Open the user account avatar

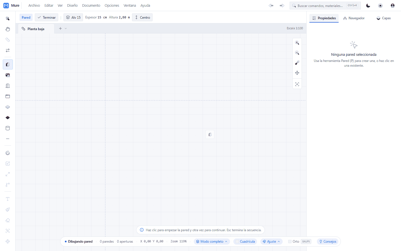coord(393,6)
